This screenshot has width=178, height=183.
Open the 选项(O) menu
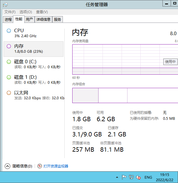pos(26,12)
